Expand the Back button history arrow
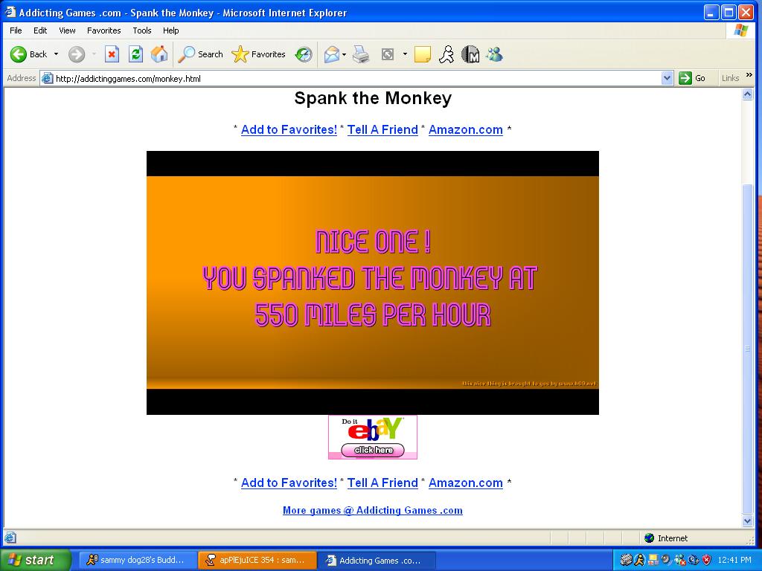The height and width of the screenshot is (571, 762). tap(56, 54)
